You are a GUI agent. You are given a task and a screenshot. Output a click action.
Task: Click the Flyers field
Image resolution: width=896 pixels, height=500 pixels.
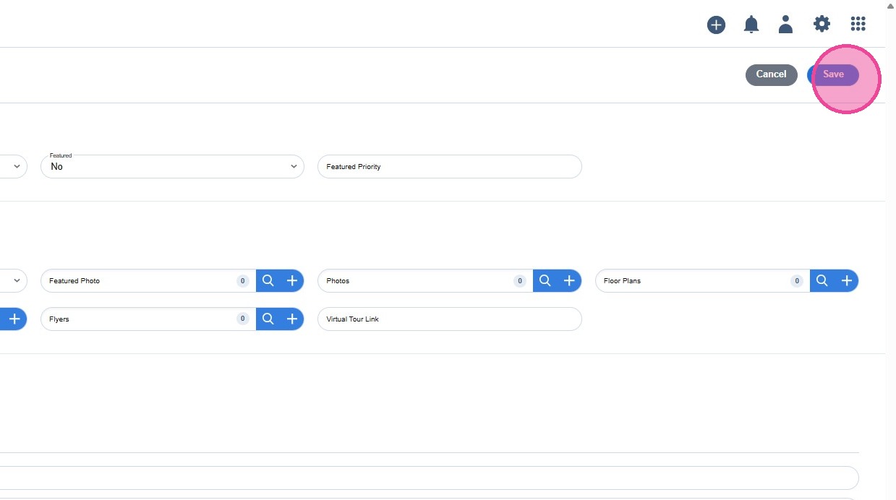point(148,319)
